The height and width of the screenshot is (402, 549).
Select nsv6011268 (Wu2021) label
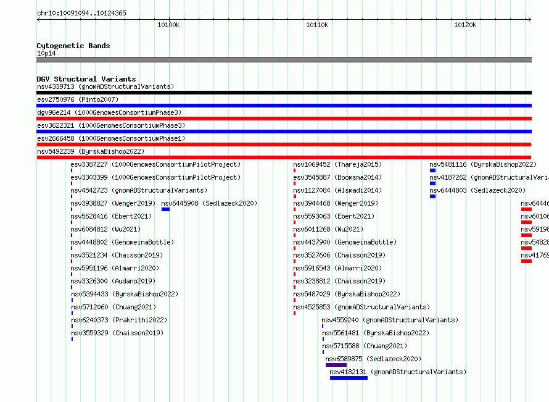coord(328,229)
